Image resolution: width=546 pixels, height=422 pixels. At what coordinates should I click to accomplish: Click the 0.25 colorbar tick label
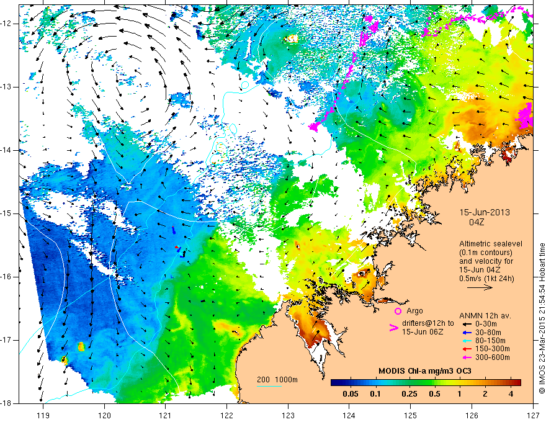409,394
